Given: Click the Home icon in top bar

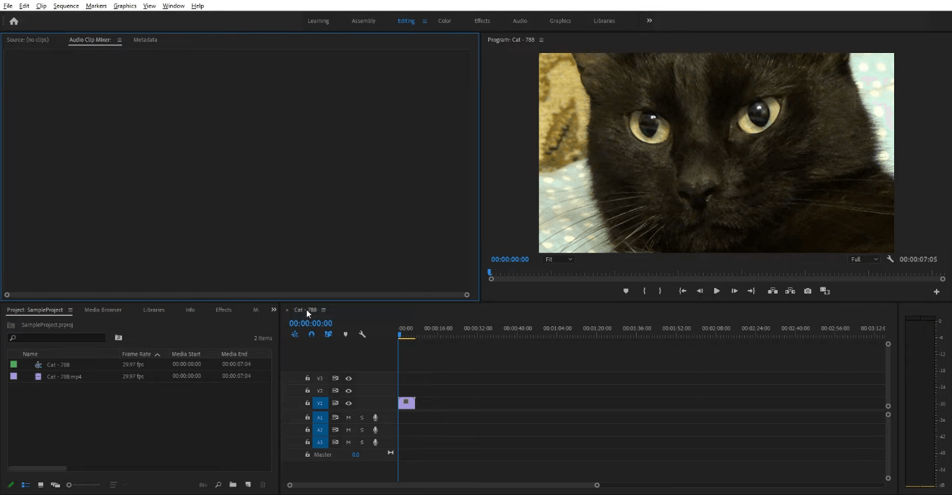Looking at the screenshot, I should pos(13,21).
